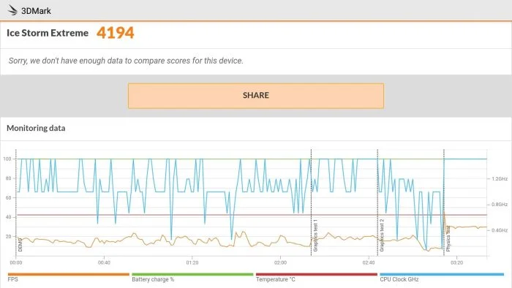Image resolution: width=512 pixels, height=288 pixels.
Task: Click the 00:40 time axis label
Action: 104,262
